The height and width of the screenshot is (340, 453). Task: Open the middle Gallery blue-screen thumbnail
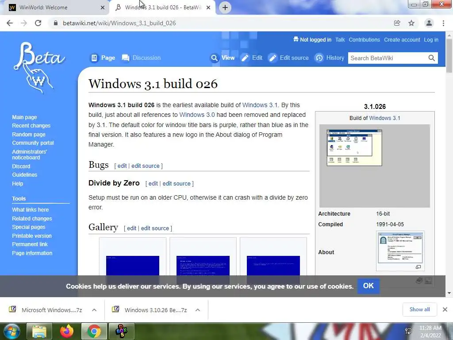(x=203, y=266)
